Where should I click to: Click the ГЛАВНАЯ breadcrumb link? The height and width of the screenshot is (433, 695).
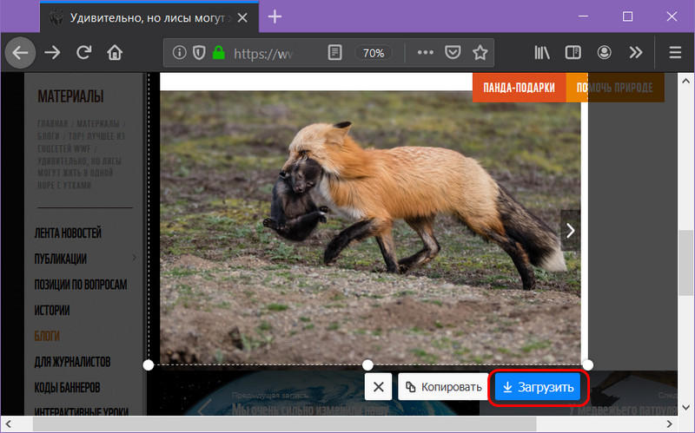coord(53,124)
